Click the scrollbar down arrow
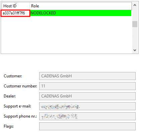 pyautogui.click(x=135, y=50)
